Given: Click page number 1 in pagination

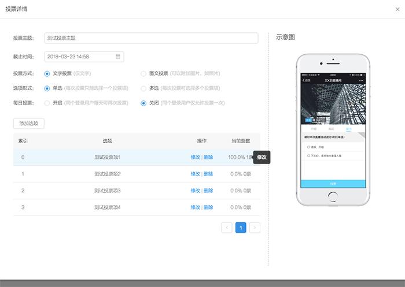Looking at the screenshot, I should tap(241, 228).
